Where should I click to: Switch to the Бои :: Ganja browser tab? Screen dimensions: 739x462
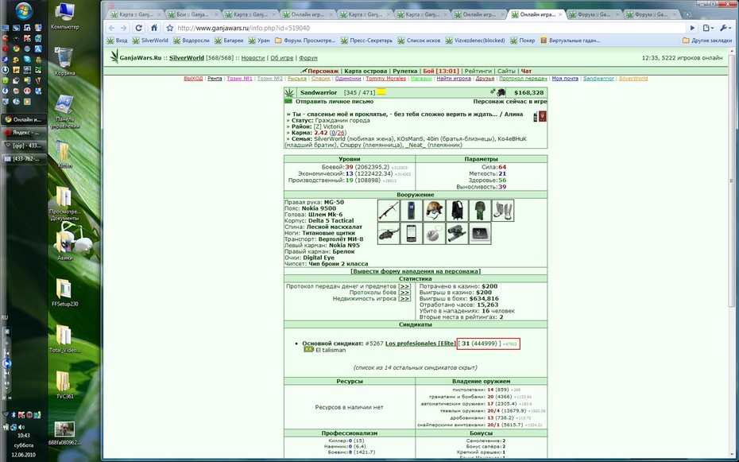[192, 14]
